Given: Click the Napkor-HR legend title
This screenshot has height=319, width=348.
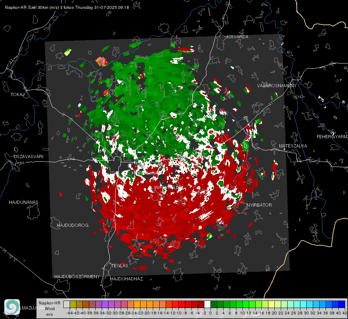Looking at the screenshot, I should tap(49, 303).
